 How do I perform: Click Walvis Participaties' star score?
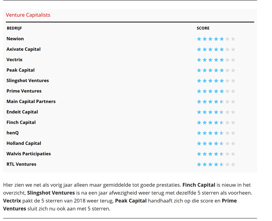216,154
